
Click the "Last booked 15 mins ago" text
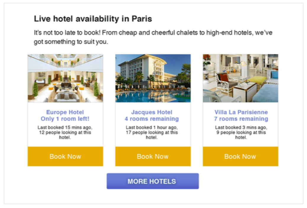click(65, 127)
